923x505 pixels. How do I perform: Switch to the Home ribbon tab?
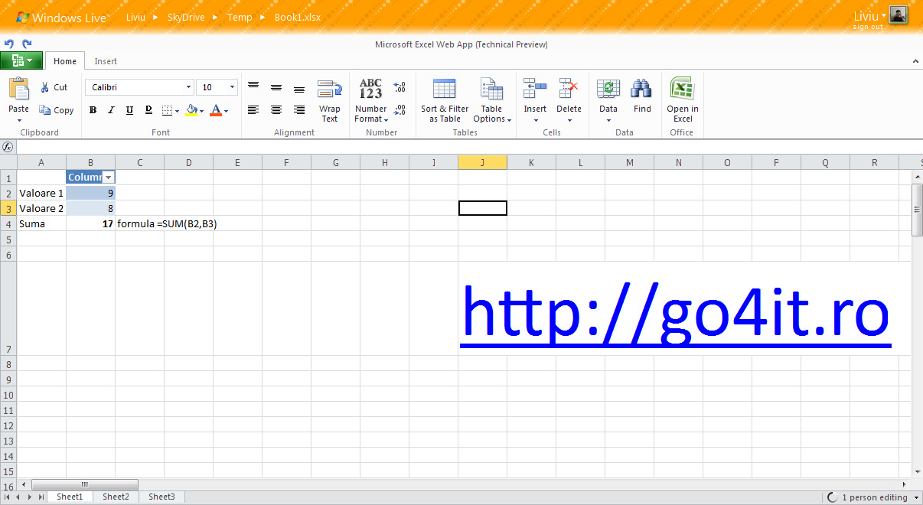tap(65, 61)
